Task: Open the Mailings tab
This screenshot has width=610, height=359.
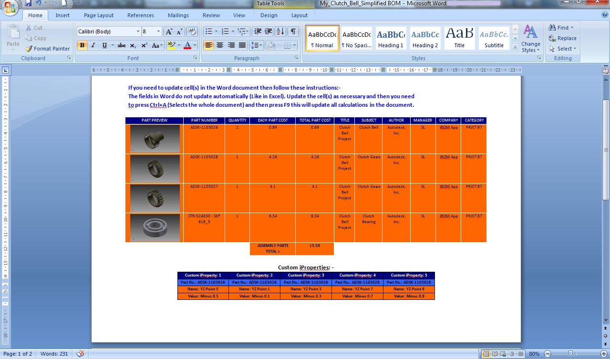Action: 178,15
